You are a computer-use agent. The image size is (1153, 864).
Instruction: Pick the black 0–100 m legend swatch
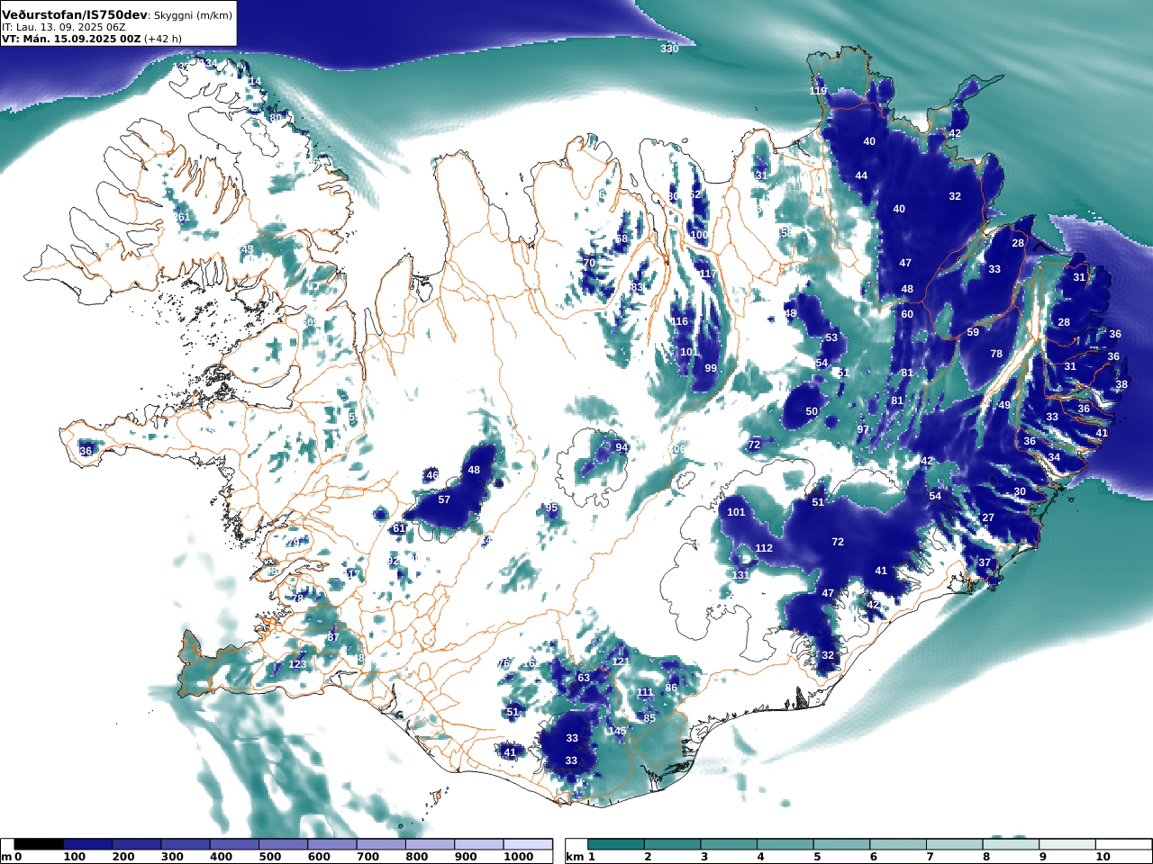[x=39, y=844]
